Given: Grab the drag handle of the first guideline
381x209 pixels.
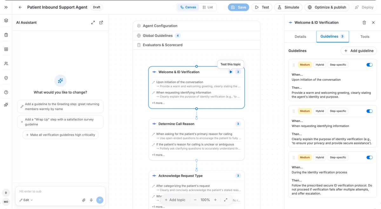Looking at the screenshot, I should point(294,65).
